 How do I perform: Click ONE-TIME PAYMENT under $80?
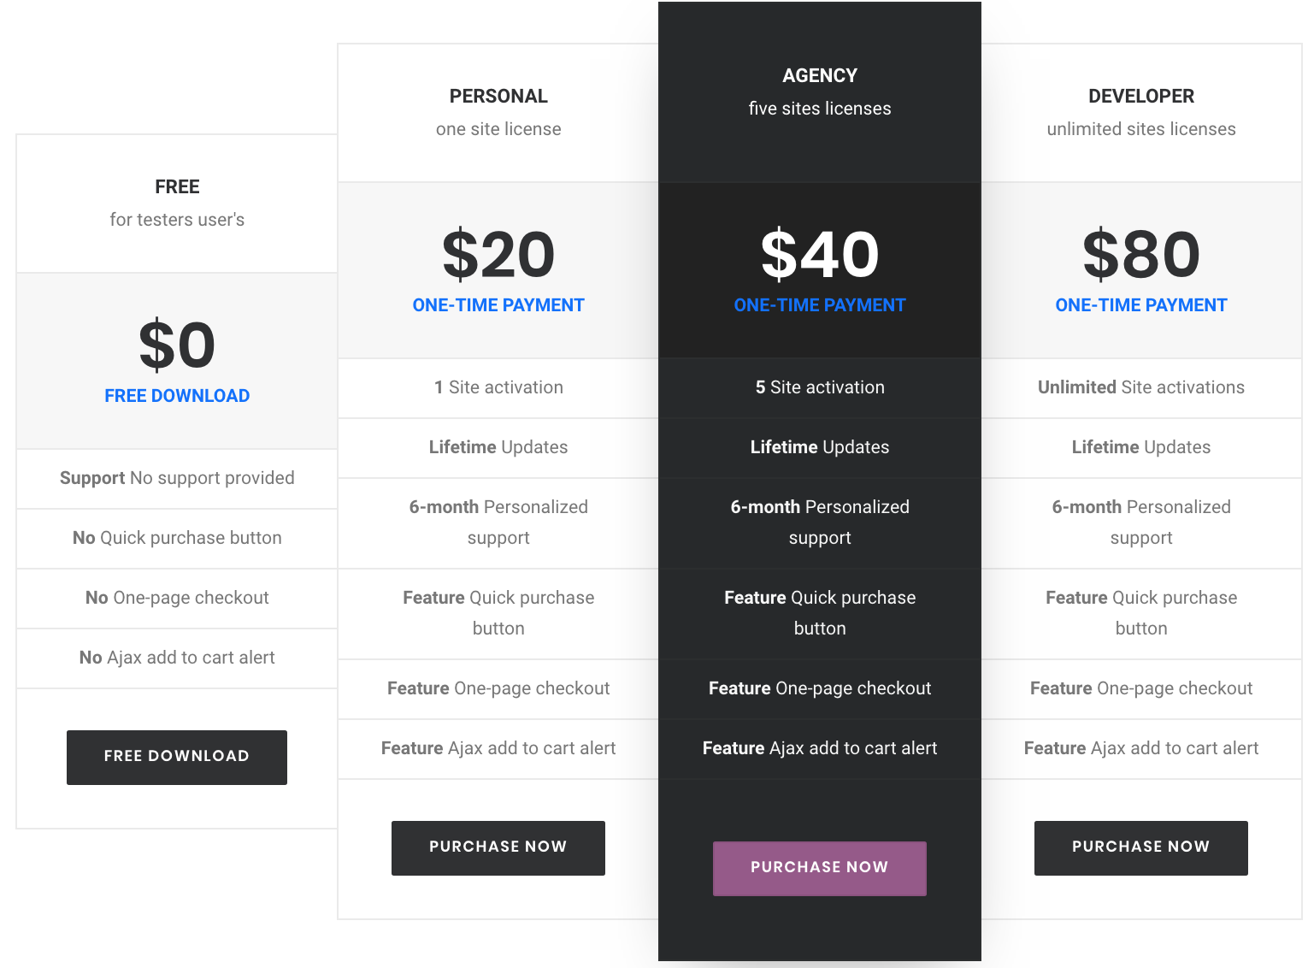point(1141,305)
